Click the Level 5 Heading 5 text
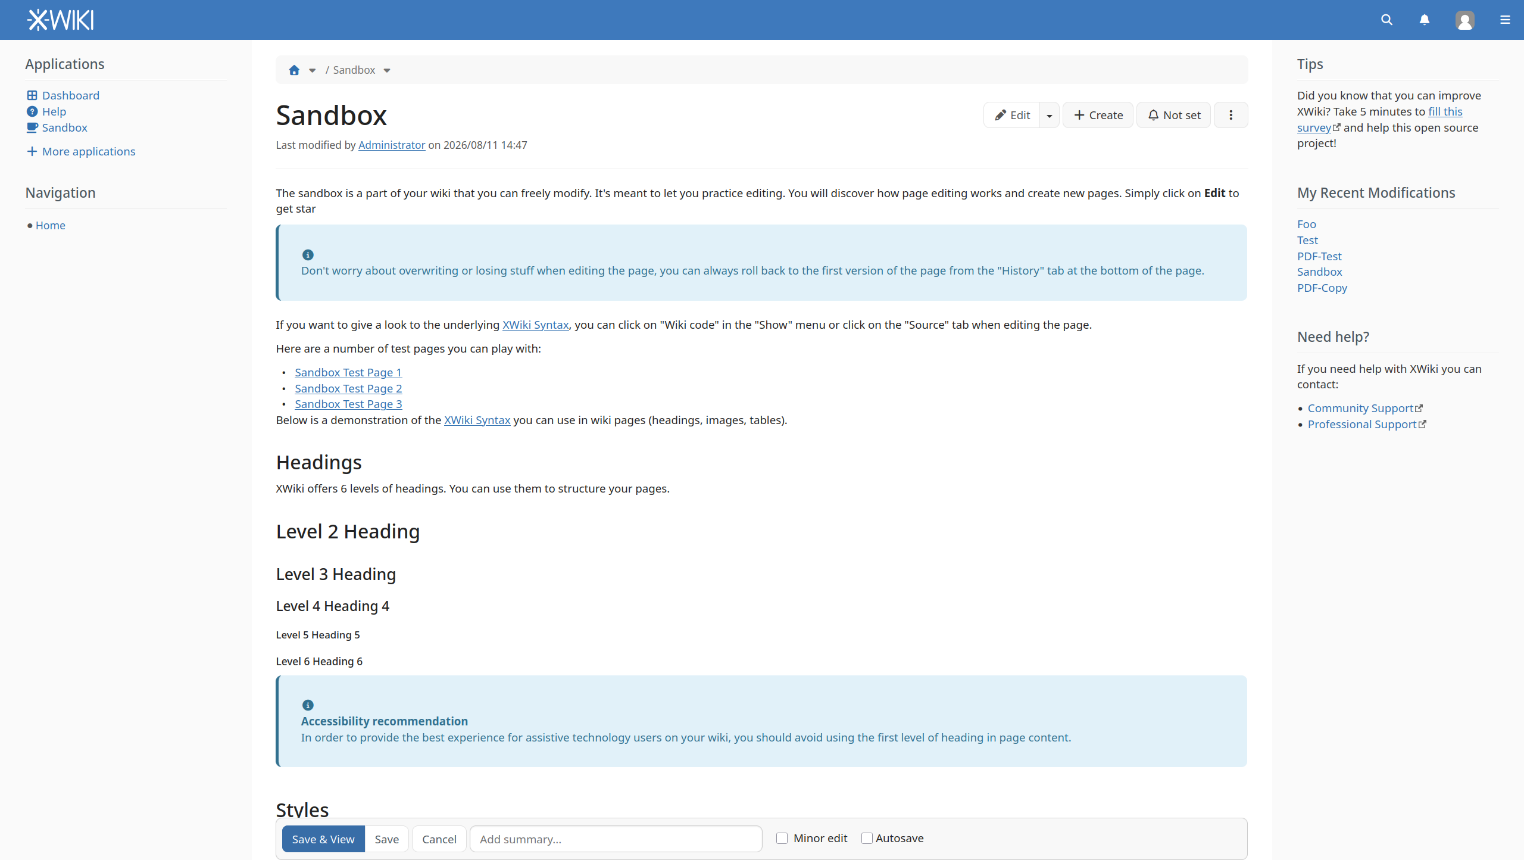1524x860 pixels. pyautogui.click(x=318, y=635)
